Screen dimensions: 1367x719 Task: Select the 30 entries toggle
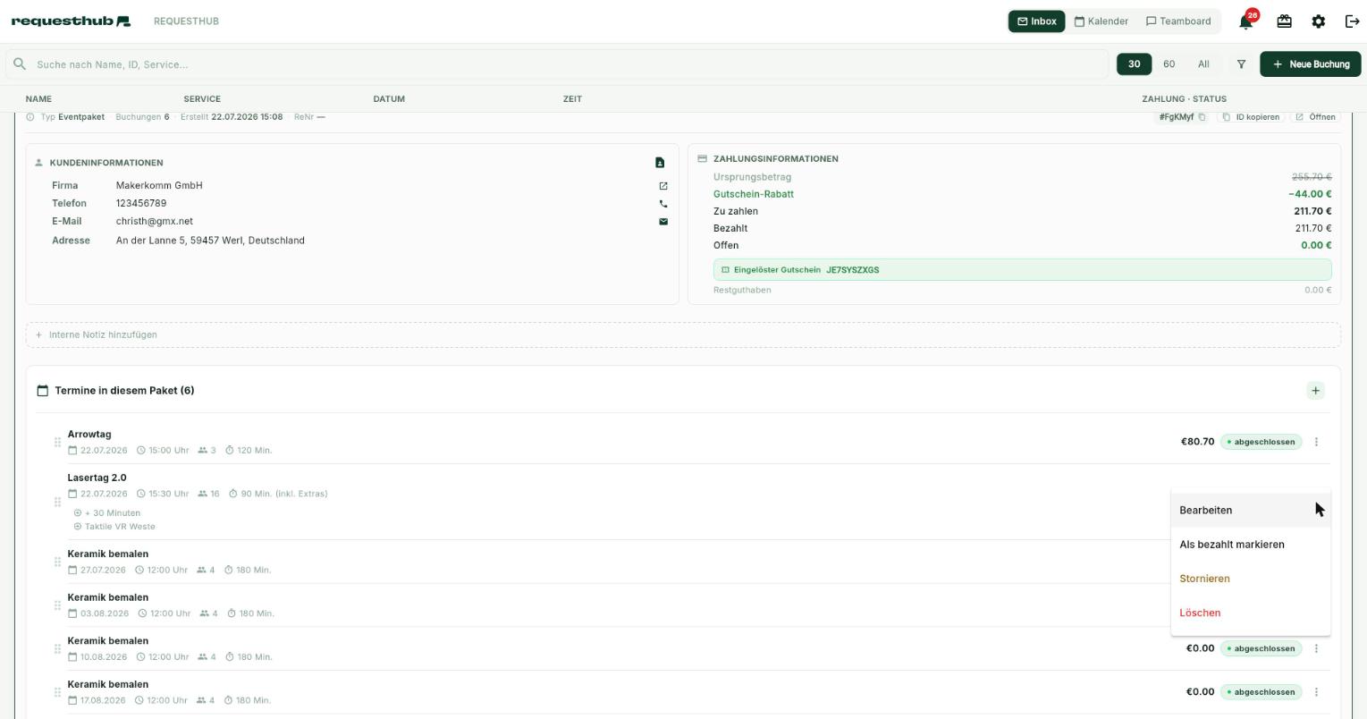(1134, 64)
